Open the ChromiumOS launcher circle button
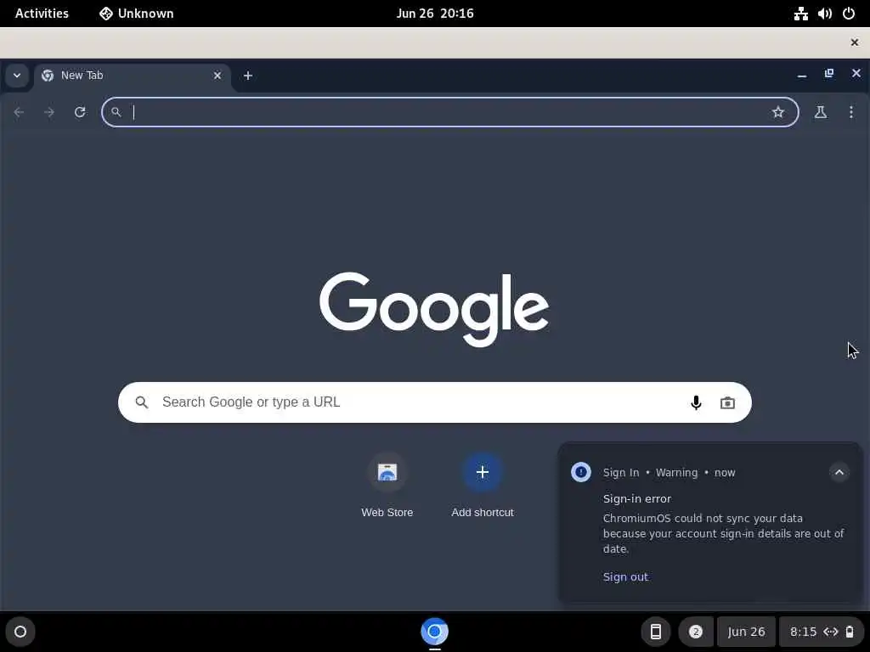This screenshot has width=870, height=652. pyautogui.click(x=20, y=632)
